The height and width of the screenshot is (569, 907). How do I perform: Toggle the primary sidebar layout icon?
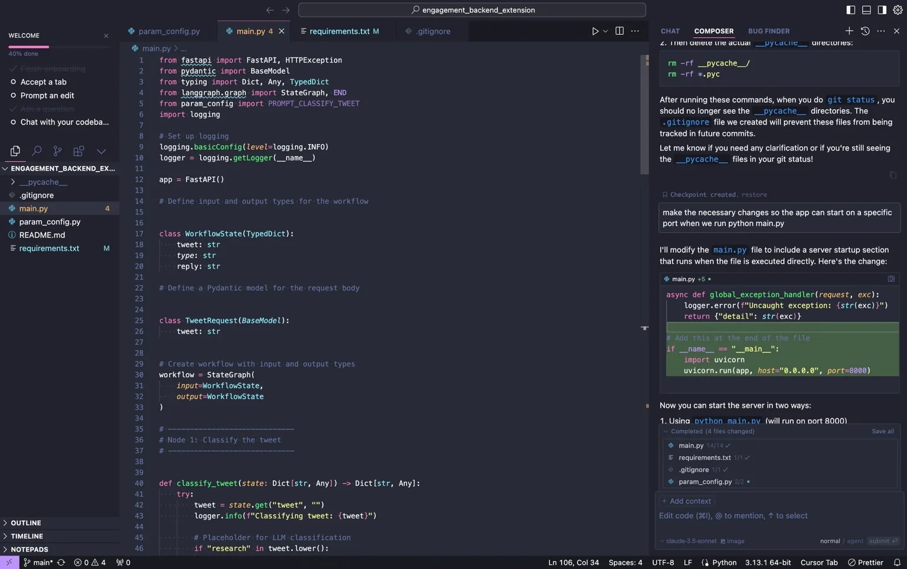851,9
